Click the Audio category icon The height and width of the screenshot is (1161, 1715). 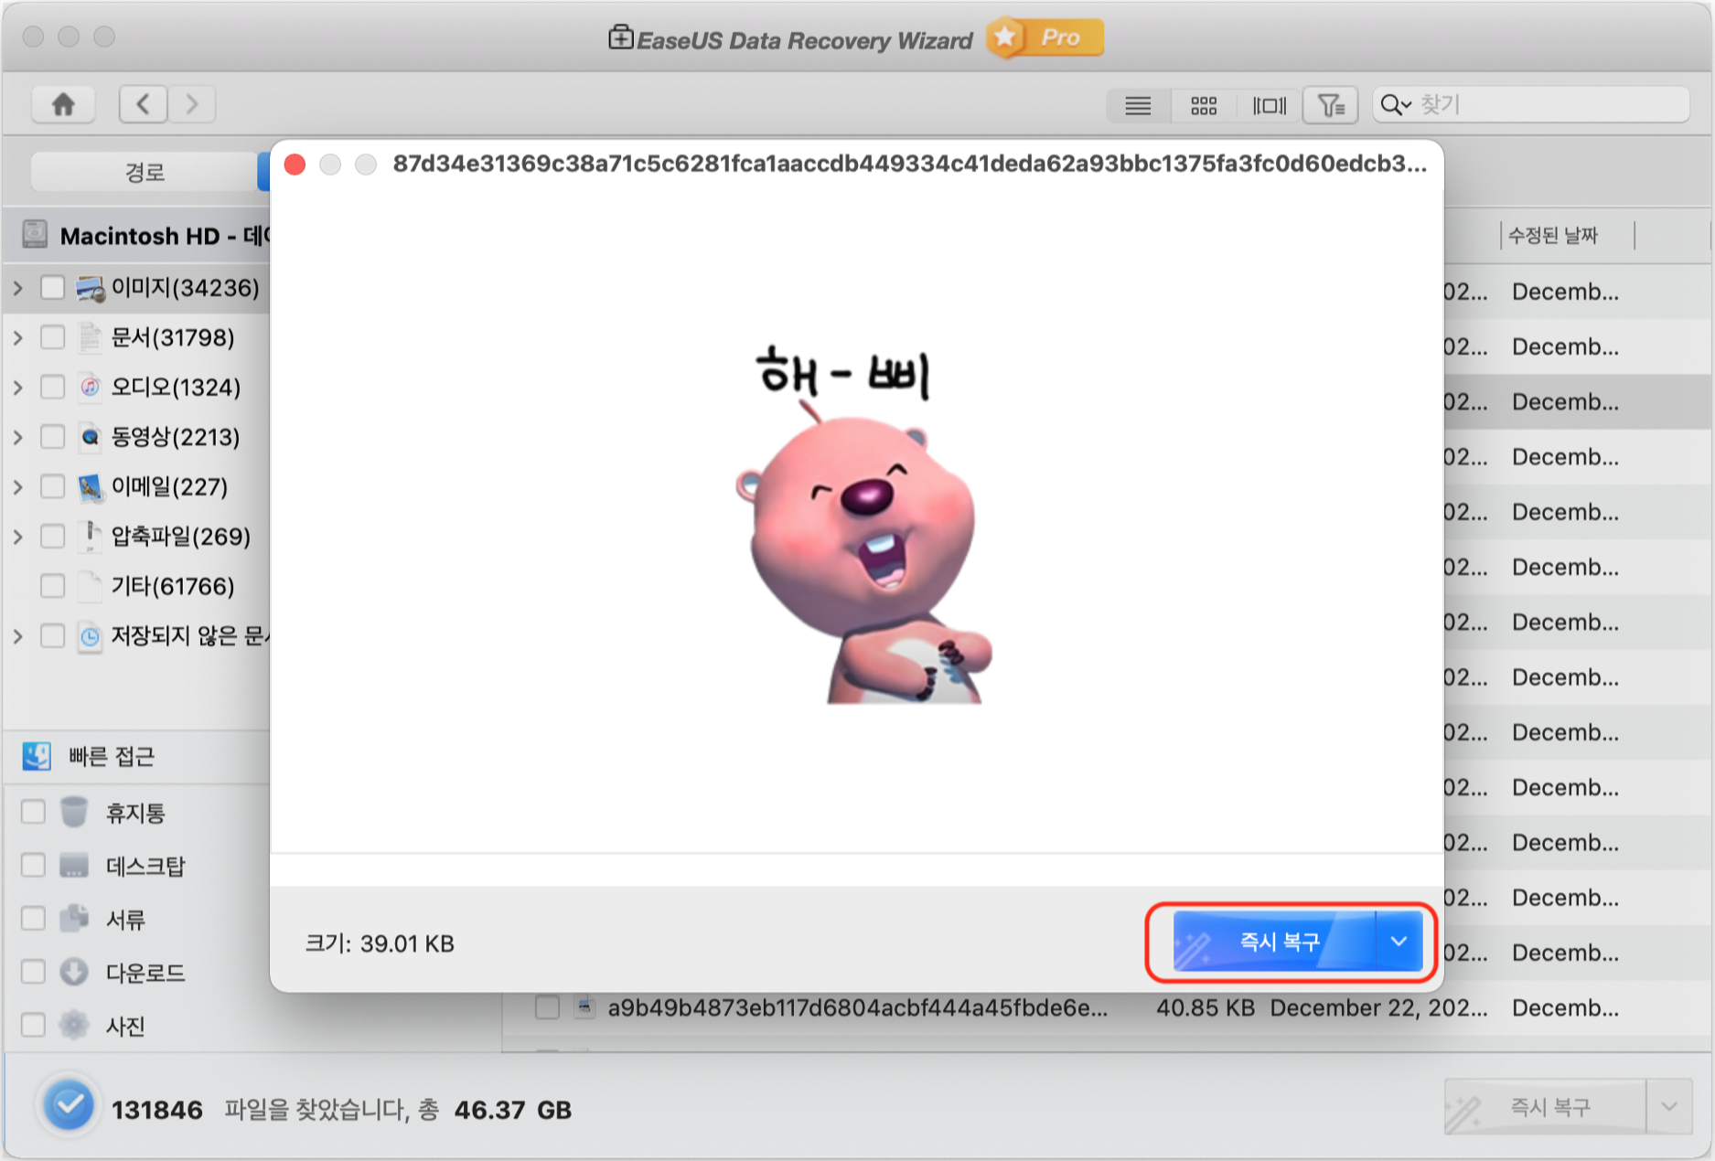[x=90, y=388]
